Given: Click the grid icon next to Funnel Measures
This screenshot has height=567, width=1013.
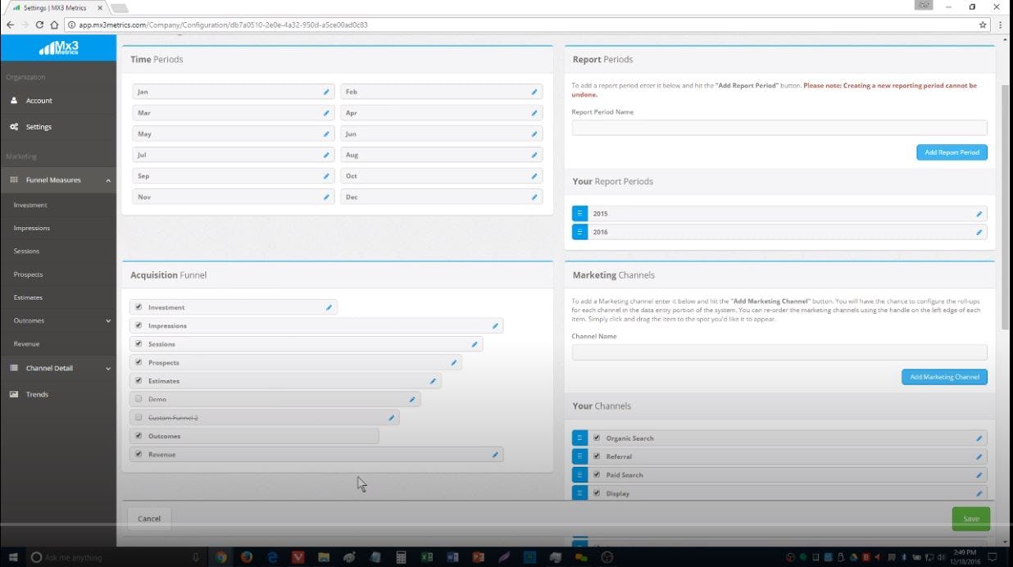Looking at the screenshot, I should pos(14,179).
